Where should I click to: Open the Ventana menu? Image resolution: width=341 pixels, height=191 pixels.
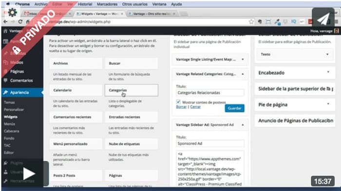pos(159,4)
